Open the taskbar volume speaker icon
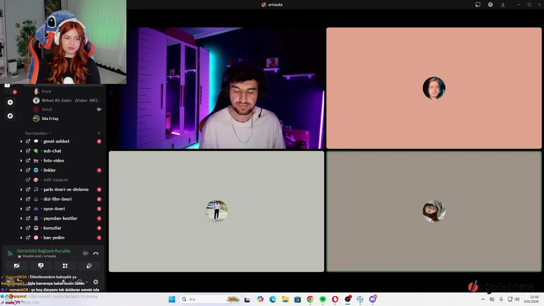 [517, 299]
